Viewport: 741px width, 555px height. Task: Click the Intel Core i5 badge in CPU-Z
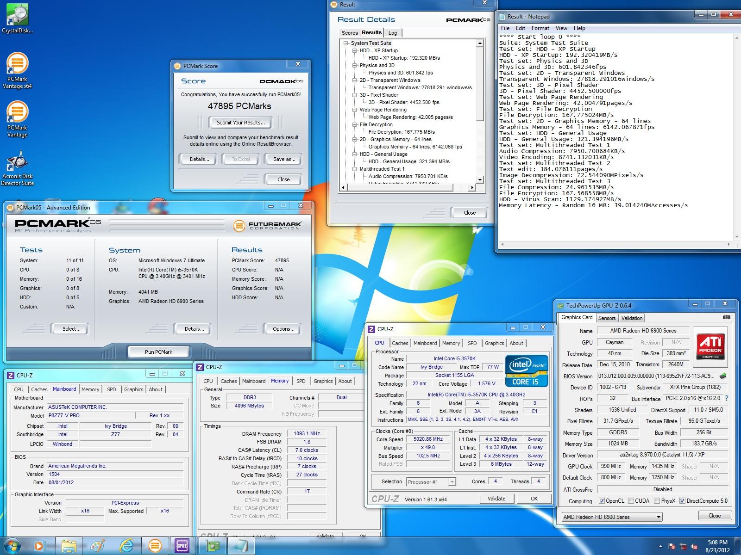527,370
